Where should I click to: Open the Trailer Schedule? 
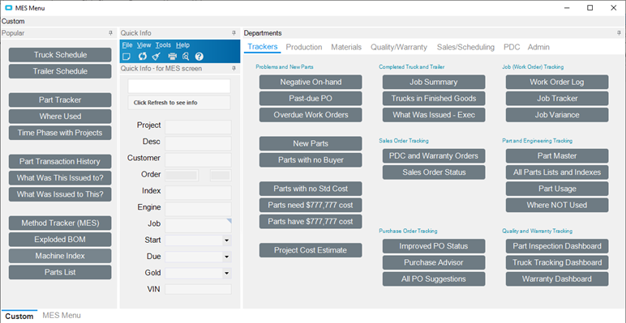tap(60, 71)
